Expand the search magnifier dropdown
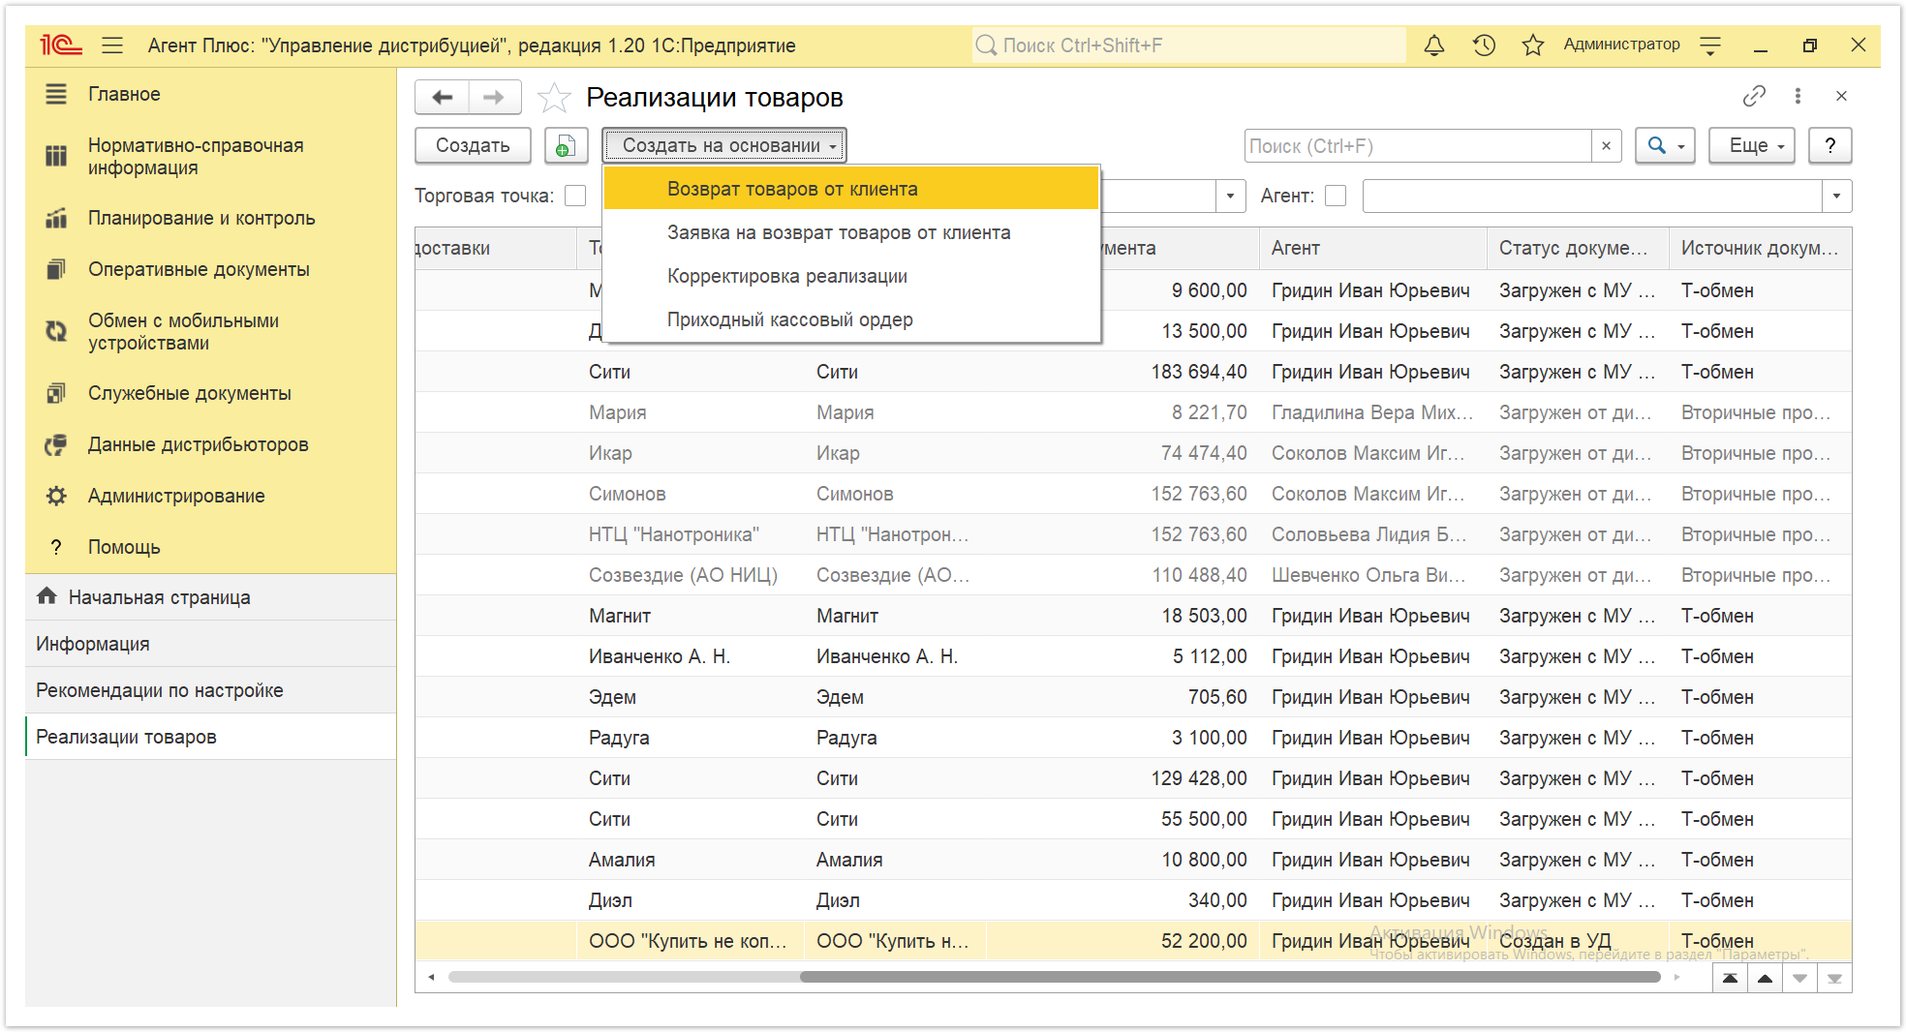1906x1032 pixels. tap(1666, 146)
